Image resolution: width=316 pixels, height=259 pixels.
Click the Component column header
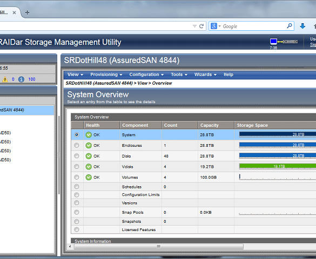(141, 125)
